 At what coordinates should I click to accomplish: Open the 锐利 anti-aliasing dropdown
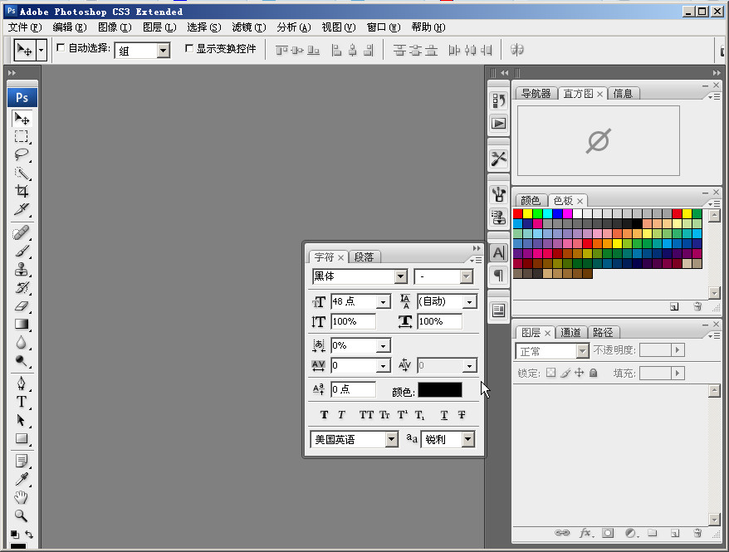point(468,439)
